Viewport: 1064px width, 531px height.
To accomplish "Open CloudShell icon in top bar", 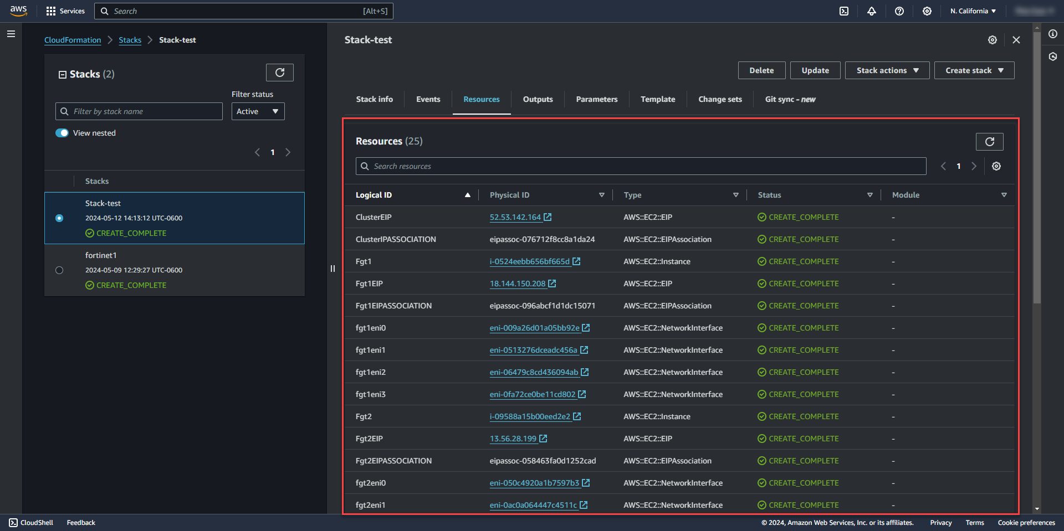I will 844,11.
